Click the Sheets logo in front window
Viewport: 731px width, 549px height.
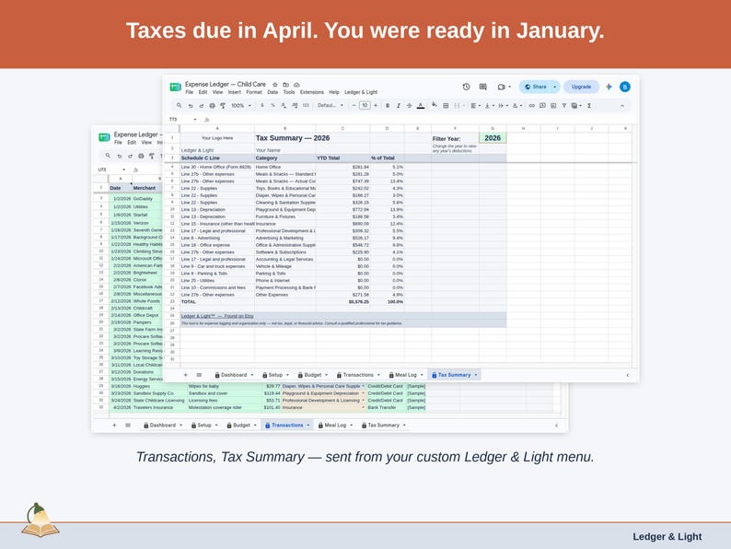tap(175, 88)
